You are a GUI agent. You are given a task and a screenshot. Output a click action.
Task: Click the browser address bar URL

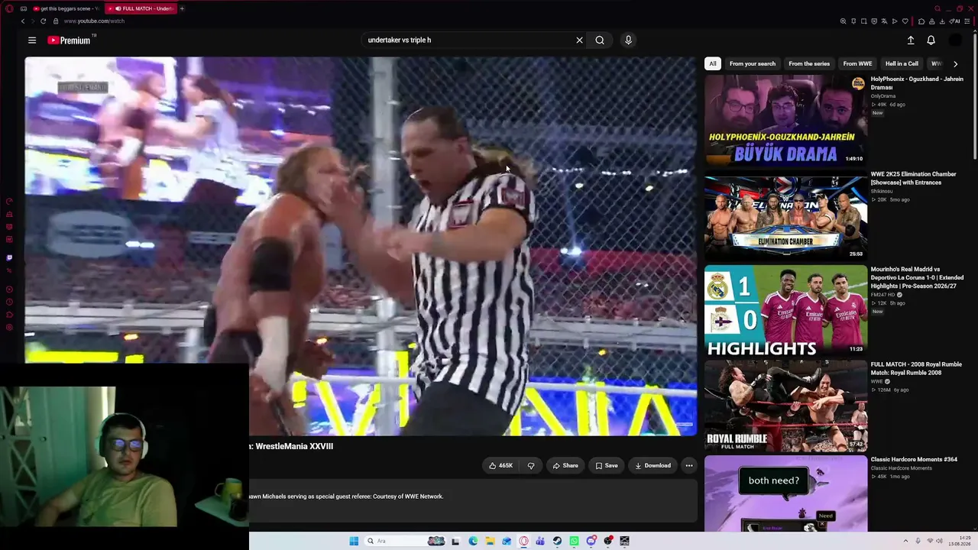coord(94,21)
